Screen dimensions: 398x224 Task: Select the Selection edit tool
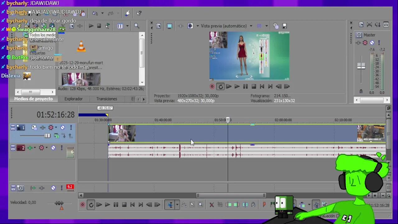[192, 205]
